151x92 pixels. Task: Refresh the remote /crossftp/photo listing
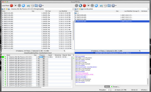(x=96, y=6)
